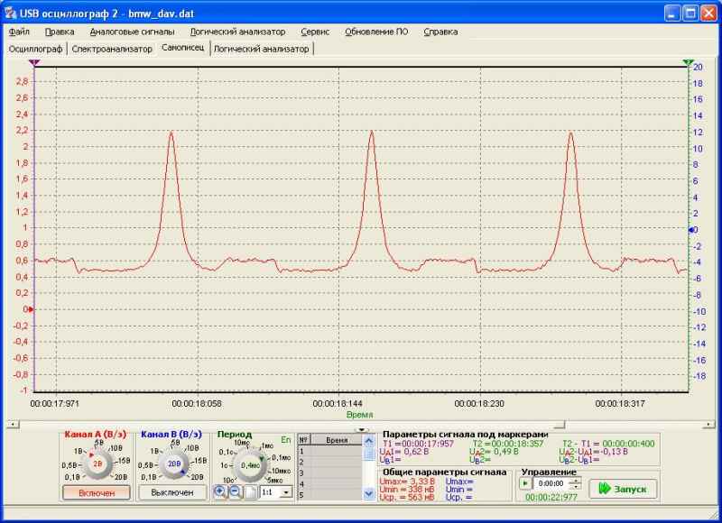Click the Запуск start button
Screen dimensions: 722x523
(x=623, y=489)
